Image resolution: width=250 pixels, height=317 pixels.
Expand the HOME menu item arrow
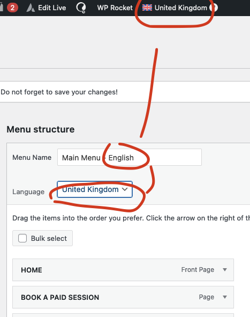coord(225,270)
